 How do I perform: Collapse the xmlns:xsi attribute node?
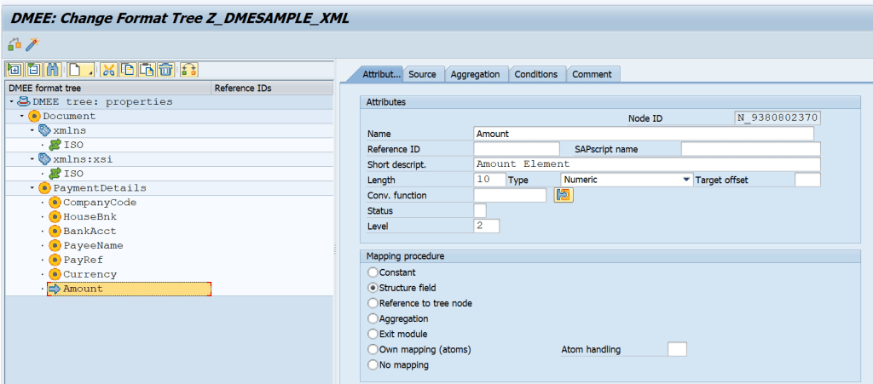click(32, 159)
